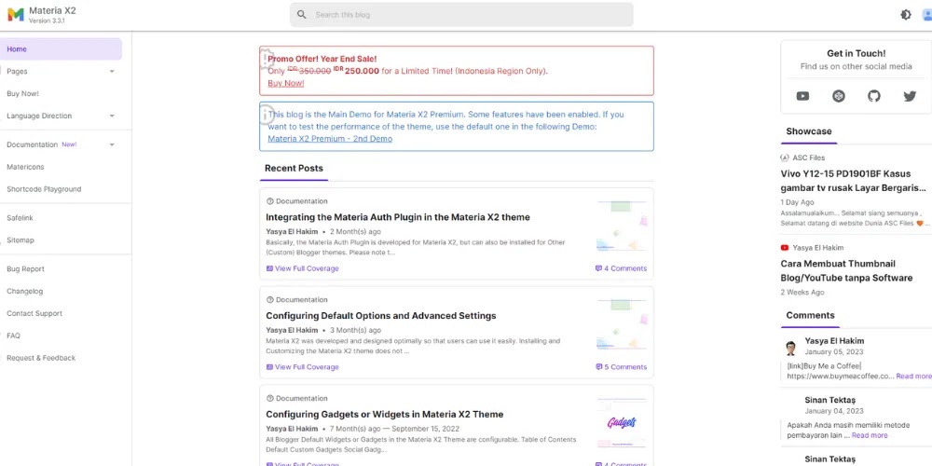Click comments icon beside 5 Comments
This screenshot has height=466, width=932.
[598, 367]
